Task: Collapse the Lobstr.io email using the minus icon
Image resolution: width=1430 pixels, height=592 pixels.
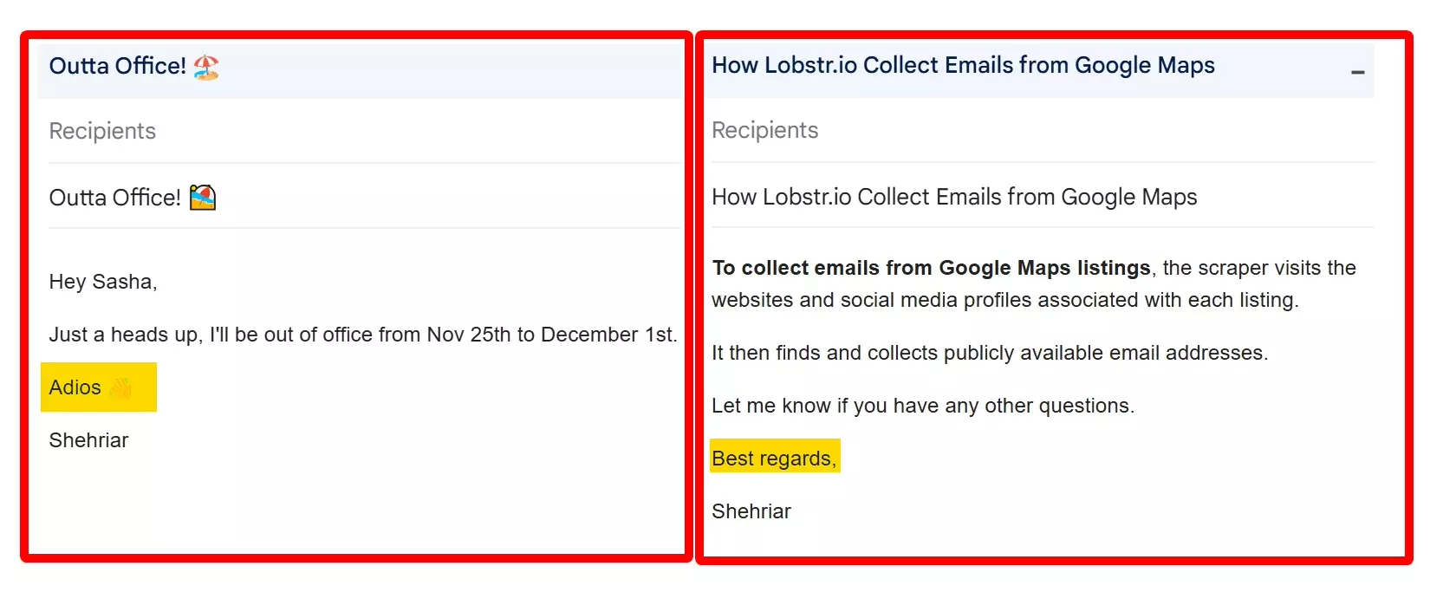Action: [x=1356, y=71]
